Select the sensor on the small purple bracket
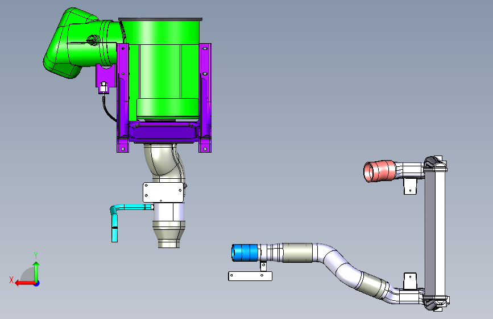Image resolution: width=493 pixels, height=319 pixels. (x=103, y=87)
